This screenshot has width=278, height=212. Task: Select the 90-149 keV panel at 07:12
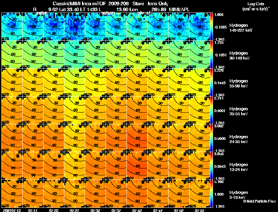pyautogui.click(x=12, y=55)
